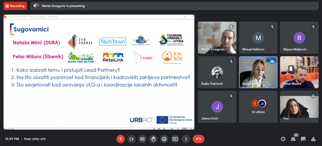Maximize the PowerPoint Slide Show window
322x146 pixels.
pyautogui.click(x=185, y=17)
